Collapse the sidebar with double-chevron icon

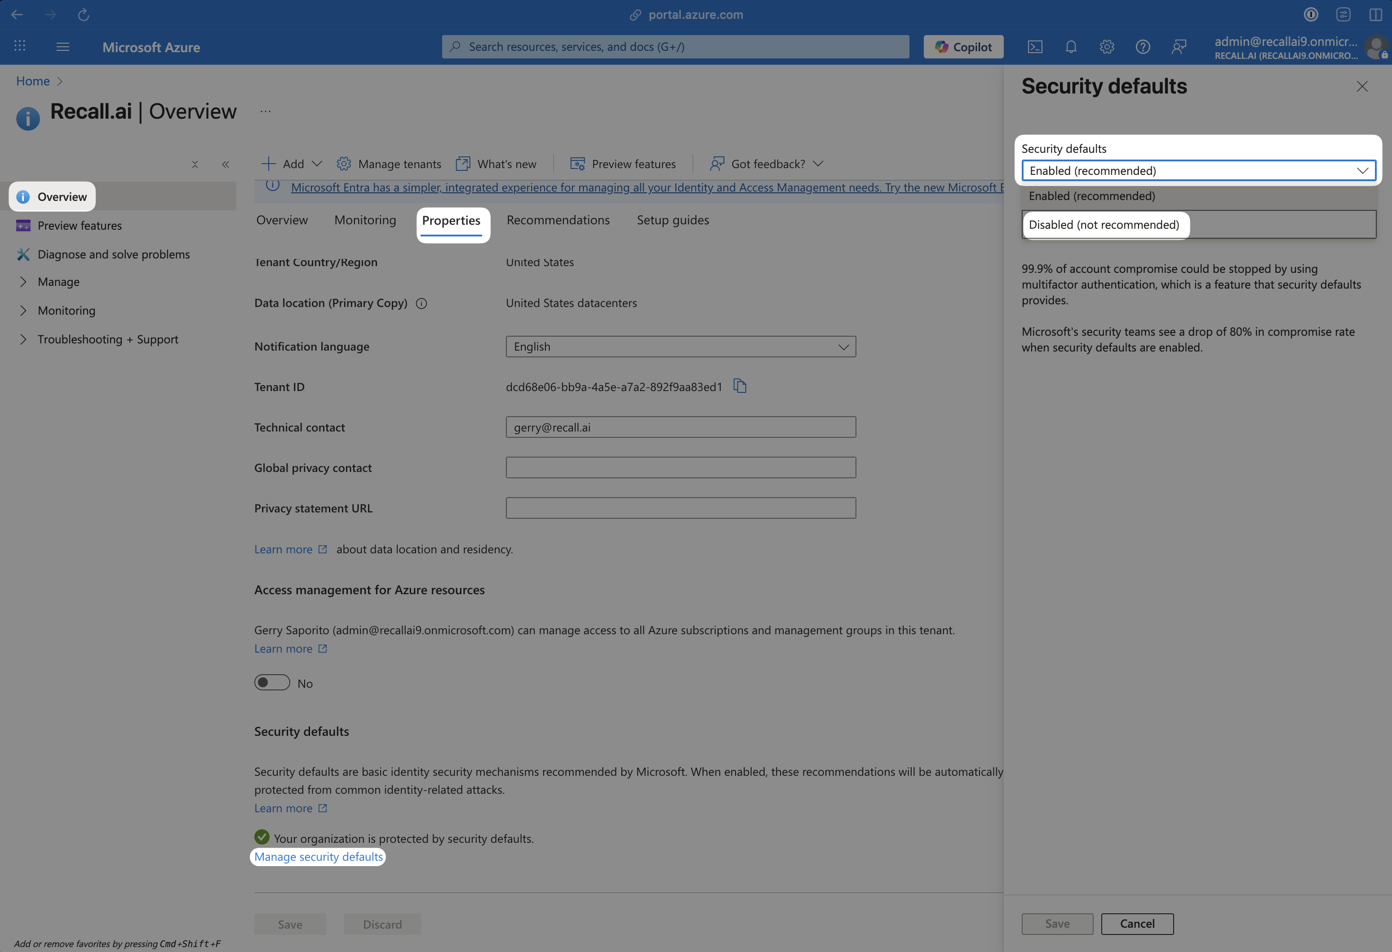[x=225, y=164]
